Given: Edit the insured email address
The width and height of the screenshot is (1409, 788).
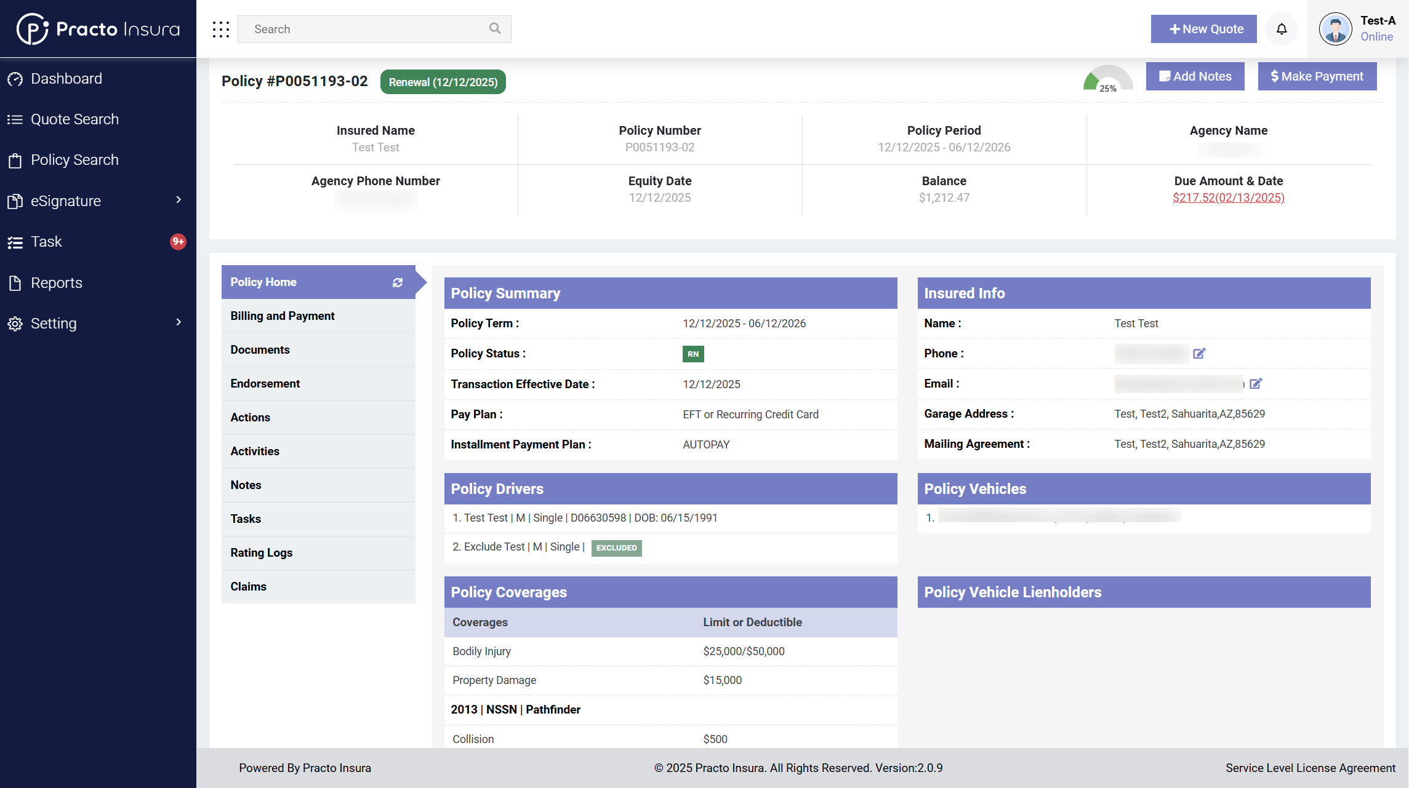Looking at the screenshot, I should 1256,384.
